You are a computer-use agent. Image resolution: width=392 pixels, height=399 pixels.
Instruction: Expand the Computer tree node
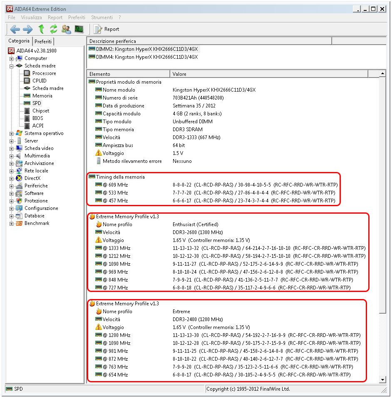[x=11, y=59]
